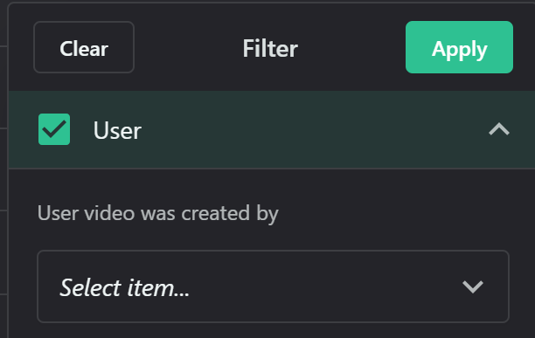This screenshot has height=338, width=535.
Task: Reset filter selections via Clear
Action: [x=84, y=47]
